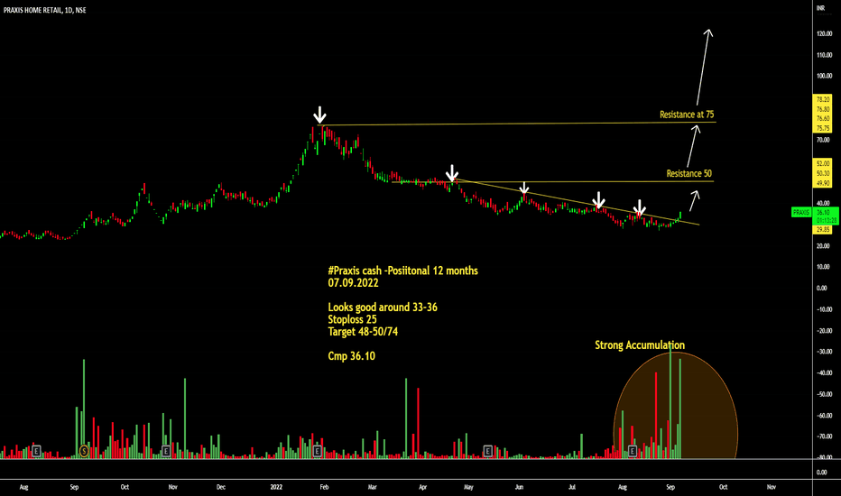841x496 pixels.
Task: Click the Apr label on time axis
Action: coord(422,487)
